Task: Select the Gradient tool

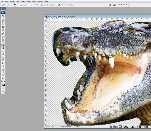Action: pos(3,48)
